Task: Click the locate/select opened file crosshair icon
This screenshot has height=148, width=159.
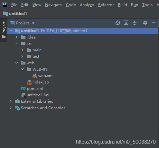Action: [x=118, y=23]
